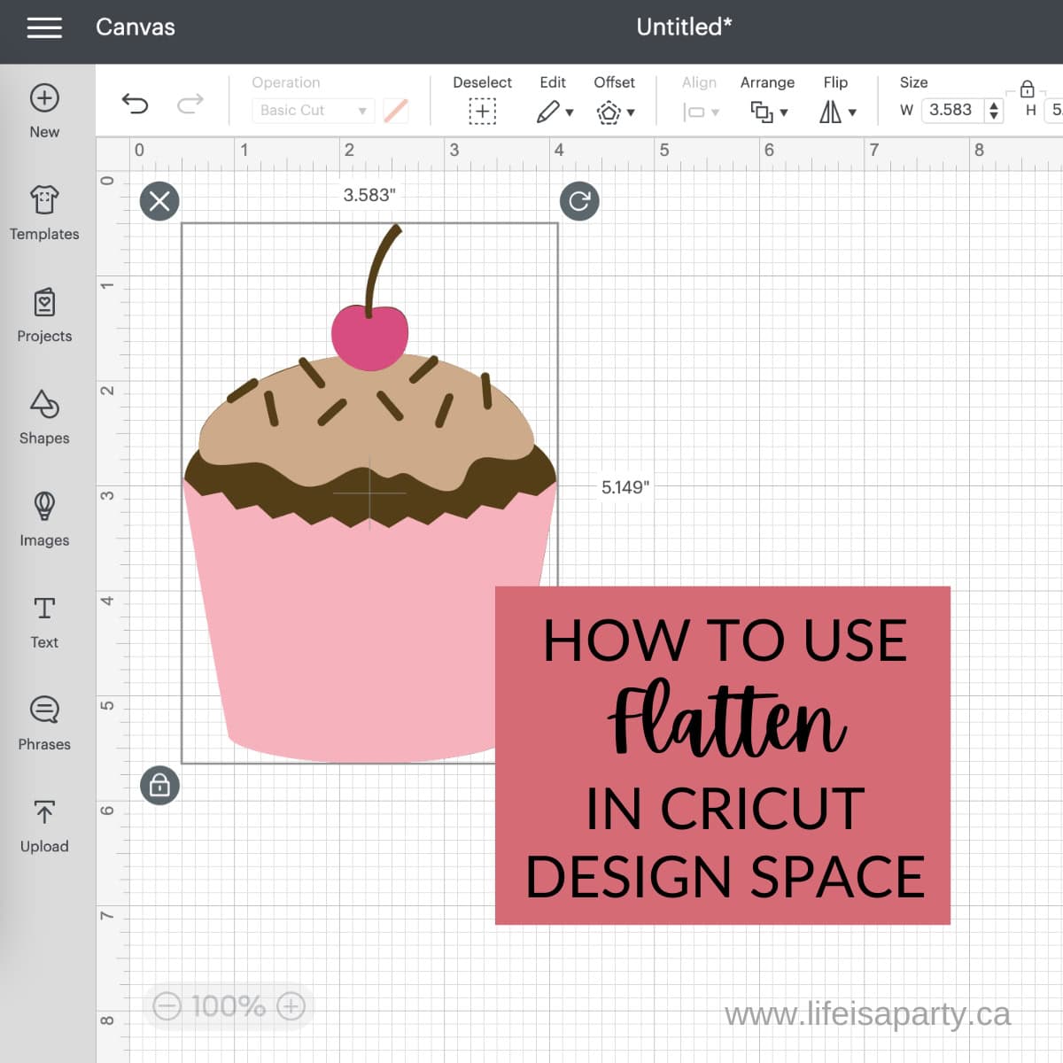The width and height of the screenshot is (1063, 1063).
Task: Open the Edit pencil tool
Action: (x=548, y=112)
